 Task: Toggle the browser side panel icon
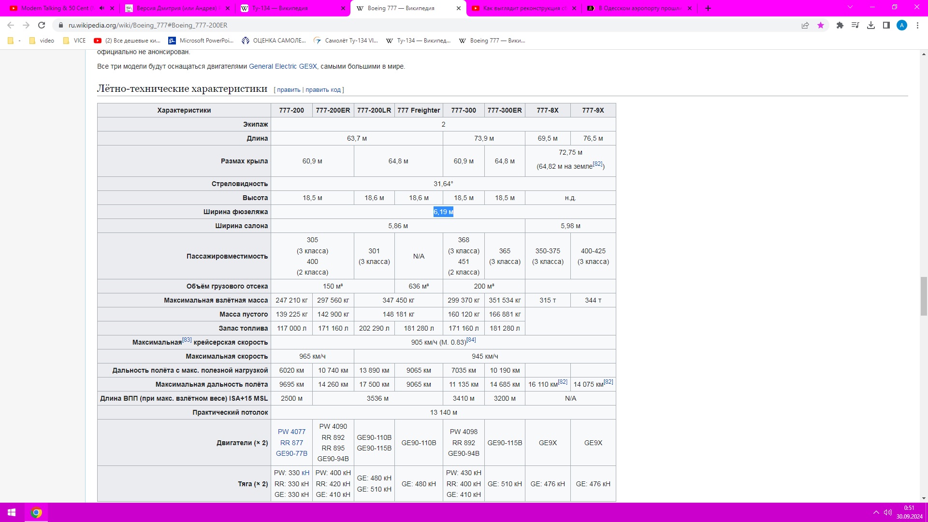point(886,25)
